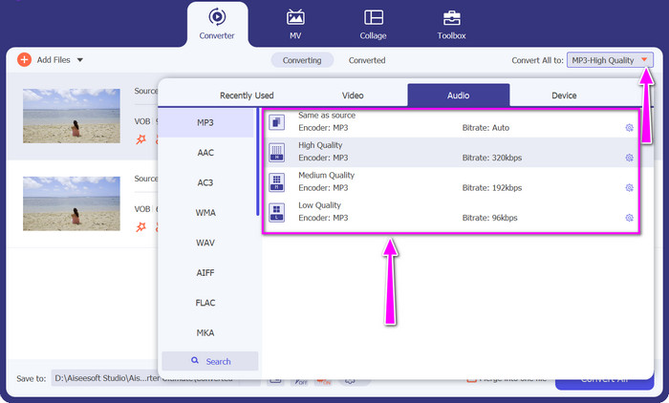The image size is (669, 403).
Task: Open the Convert All to format dropdown
Action: coord(610,60)
